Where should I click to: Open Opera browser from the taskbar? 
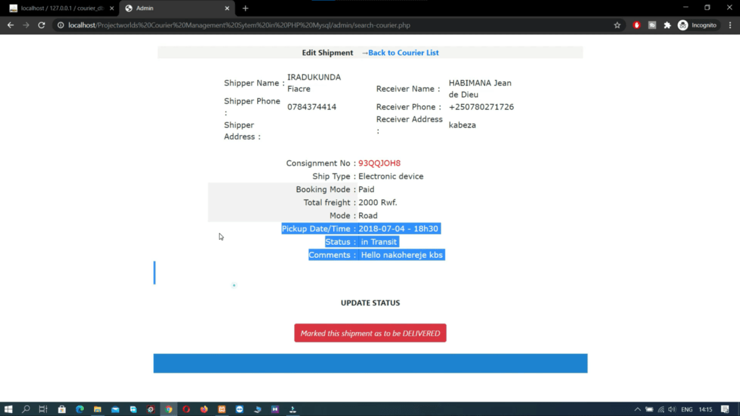tap(186, 409)
